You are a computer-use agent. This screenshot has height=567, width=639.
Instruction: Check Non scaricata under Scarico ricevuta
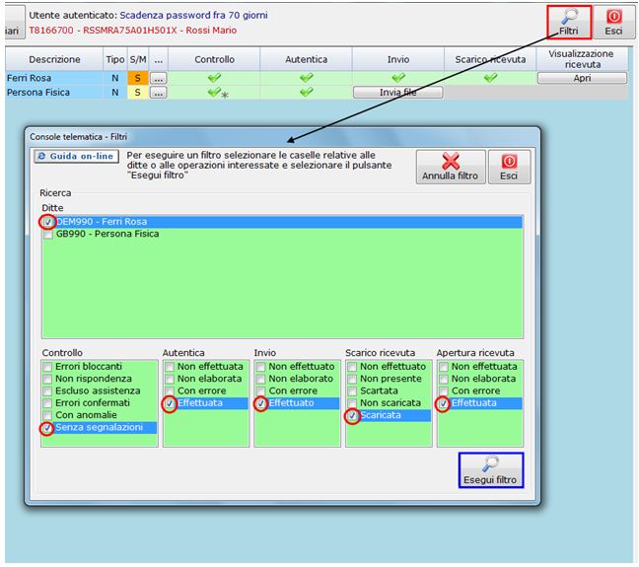pyautogui.click(x=352, y=403)
